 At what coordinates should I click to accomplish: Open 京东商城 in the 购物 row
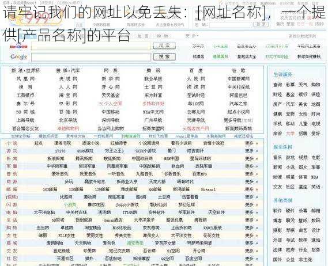click(x=151, y=228)
